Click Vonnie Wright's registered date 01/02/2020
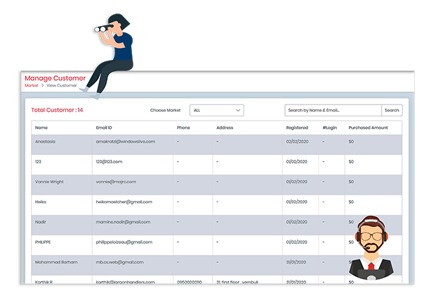This screenshot has width=435, height=308. (x=296, y=182)
